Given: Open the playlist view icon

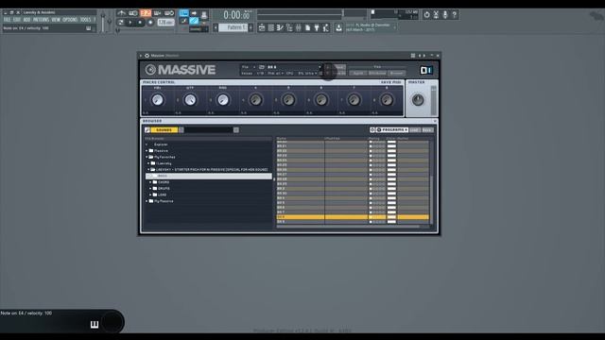Looking at the screenshot, I should (262, 27).
